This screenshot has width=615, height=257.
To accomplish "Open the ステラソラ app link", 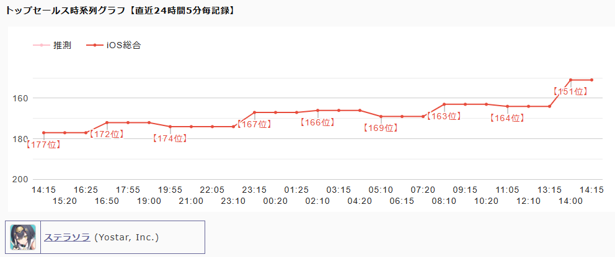I will pyautogui.click(x=67, y=237).
